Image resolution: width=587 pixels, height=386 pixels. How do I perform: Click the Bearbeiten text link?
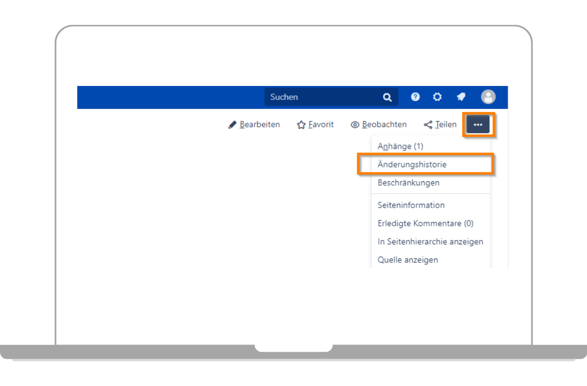tap(260, 125)
